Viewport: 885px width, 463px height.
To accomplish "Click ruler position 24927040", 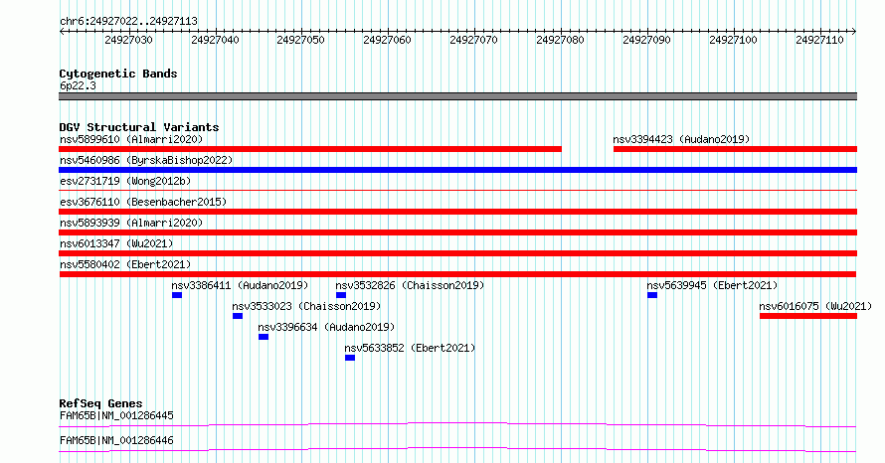I will click(x=215, y=40).
